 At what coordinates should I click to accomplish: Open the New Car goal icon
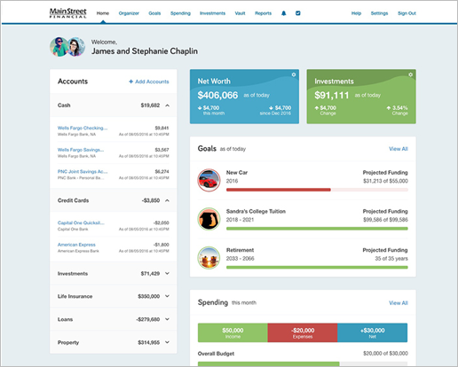click(x=209, y=180)
